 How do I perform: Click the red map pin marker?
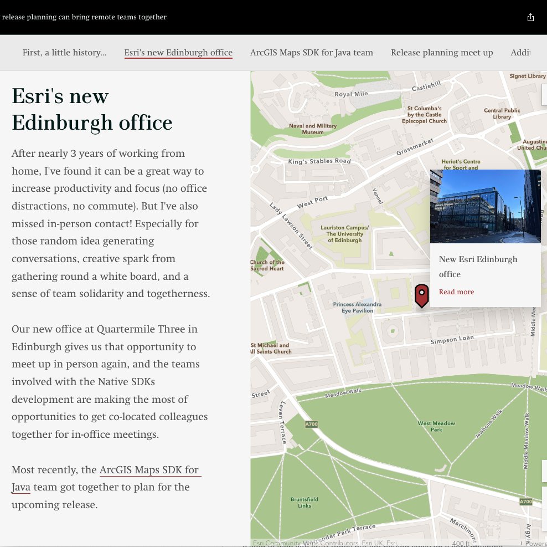point(422,295)
